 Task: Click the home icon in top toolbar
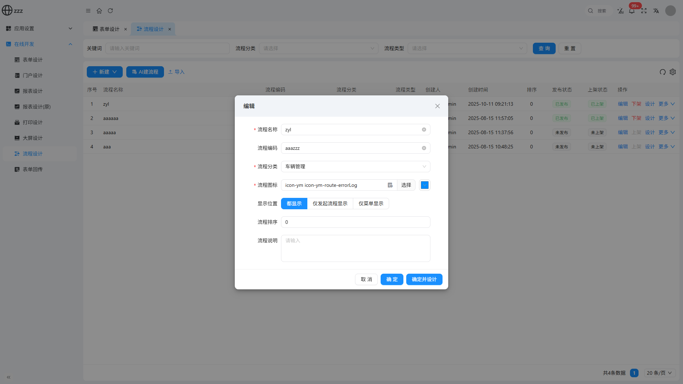click(99, 11)
